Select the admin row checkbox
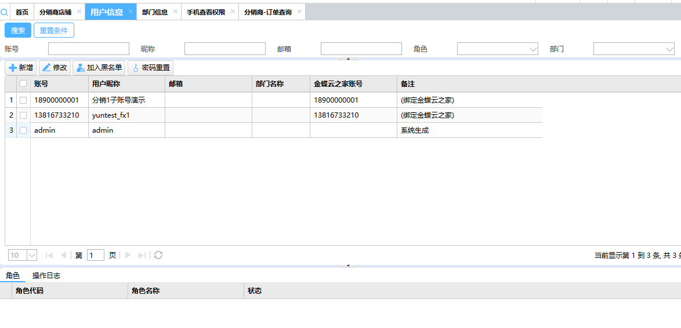 click(23, 130)
